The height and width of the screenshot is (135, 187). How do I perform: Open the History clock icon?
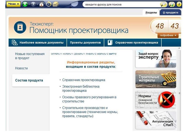(49, 4)
